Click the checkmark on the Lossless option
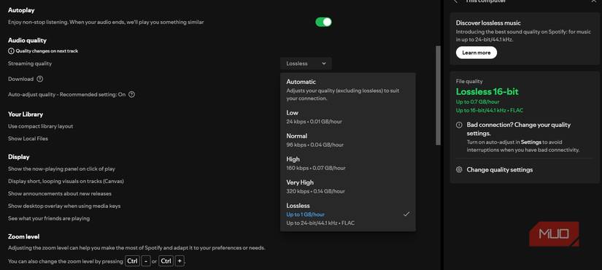This screenshot has height=270, width=602. click(x=406, y=214)
